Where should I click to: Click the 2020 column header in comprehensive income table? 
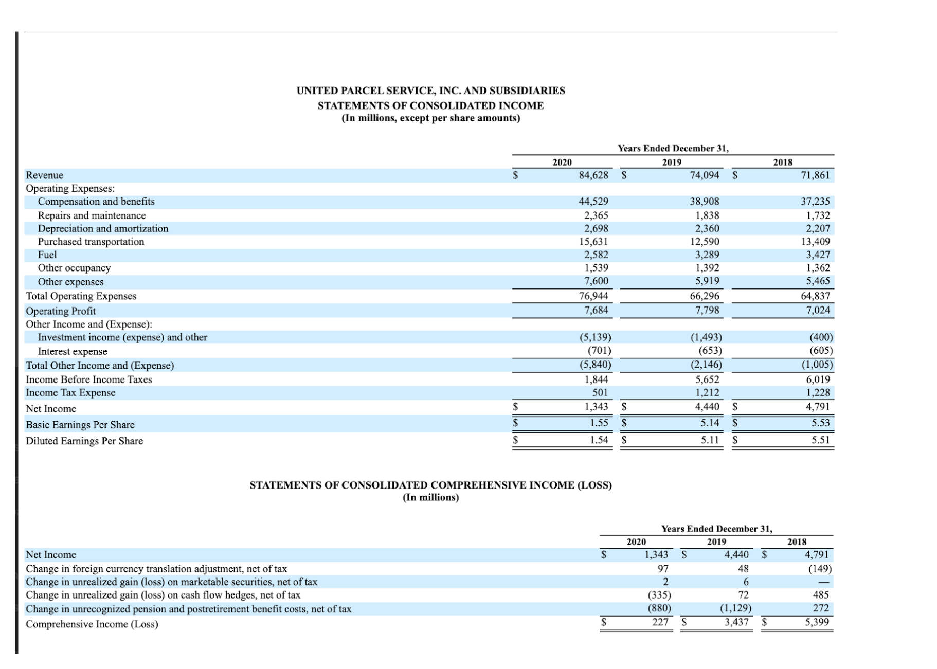coord(636,541)
